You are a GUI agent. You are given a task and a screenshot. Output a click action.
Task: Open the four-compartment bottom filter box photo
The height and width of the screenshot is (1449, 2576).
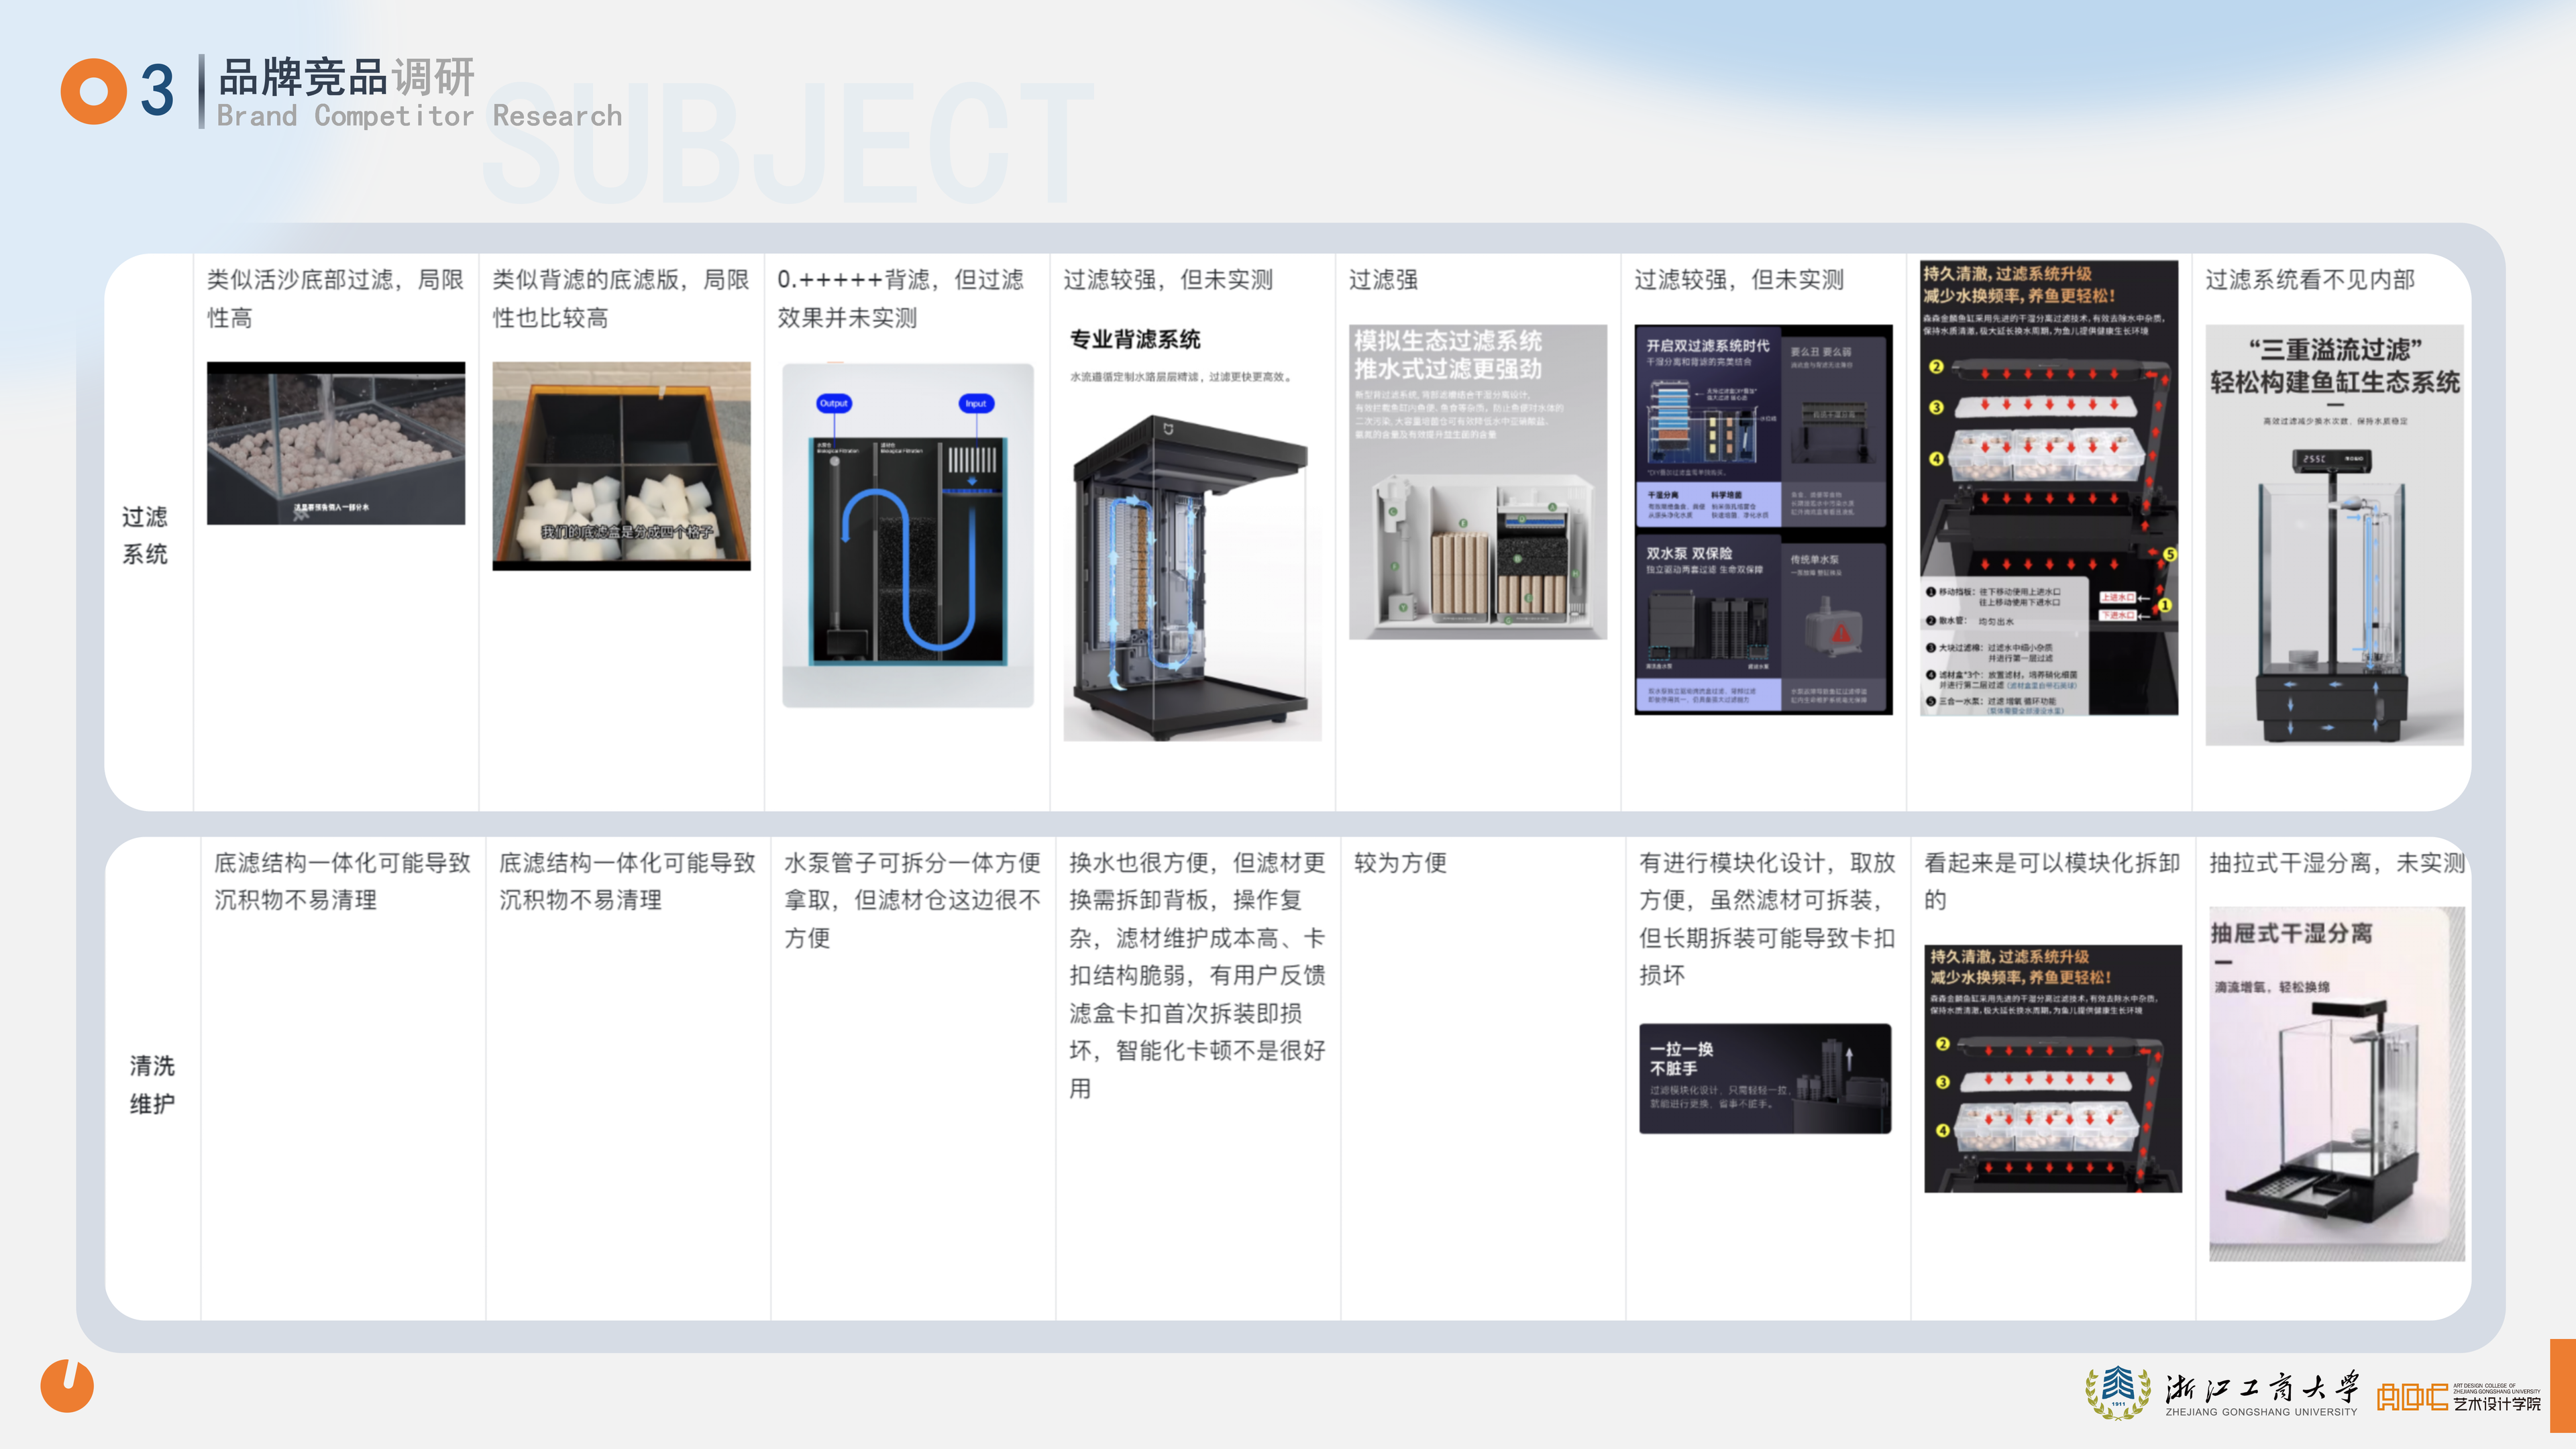[x=621, y=466]
